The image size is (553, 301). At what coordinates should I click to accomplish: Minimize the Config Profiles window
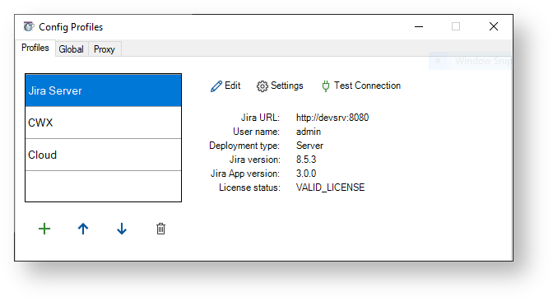coord(419,26)
